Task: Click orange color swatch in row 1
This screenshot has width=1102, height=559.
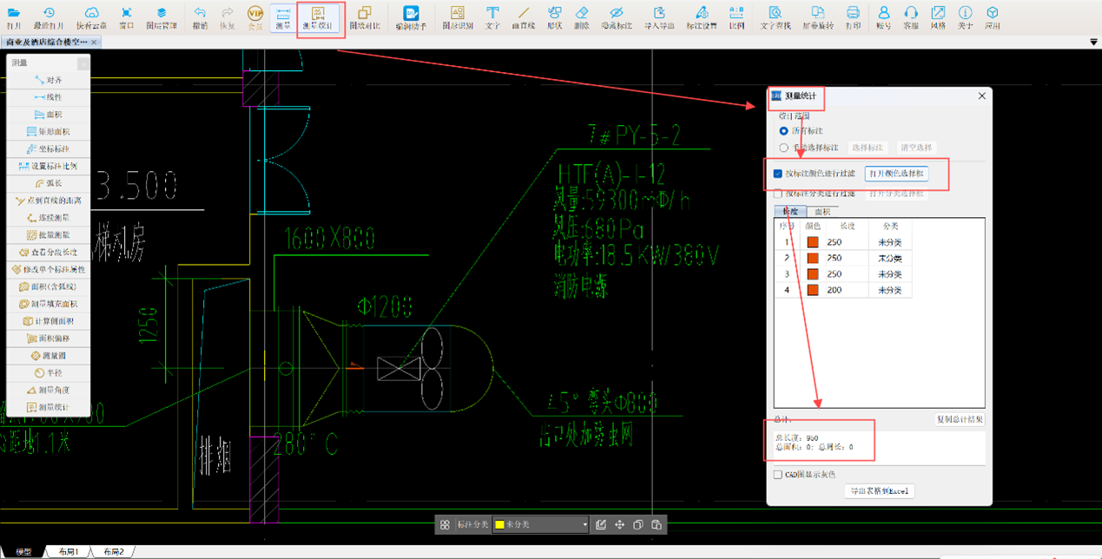Action: [813, 242]
